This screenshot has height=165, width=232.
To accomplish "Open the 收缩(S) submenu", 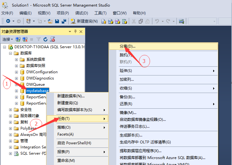I will [163, 88].
